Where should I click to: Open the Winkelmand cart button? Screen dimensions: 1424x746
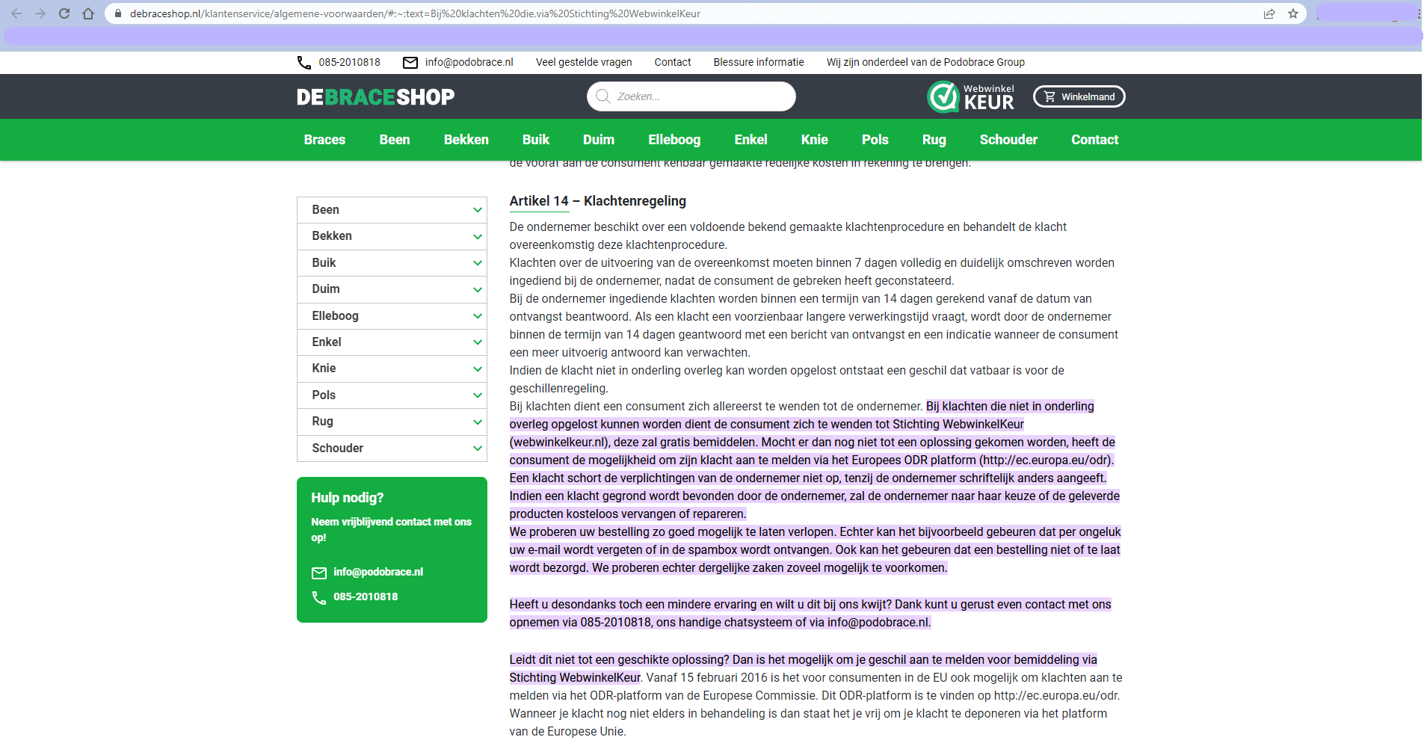click(x=1079, y=96)
